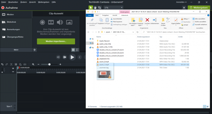Start a recording with the Aufnahme button
212x114 pixels.
(10, 8)
